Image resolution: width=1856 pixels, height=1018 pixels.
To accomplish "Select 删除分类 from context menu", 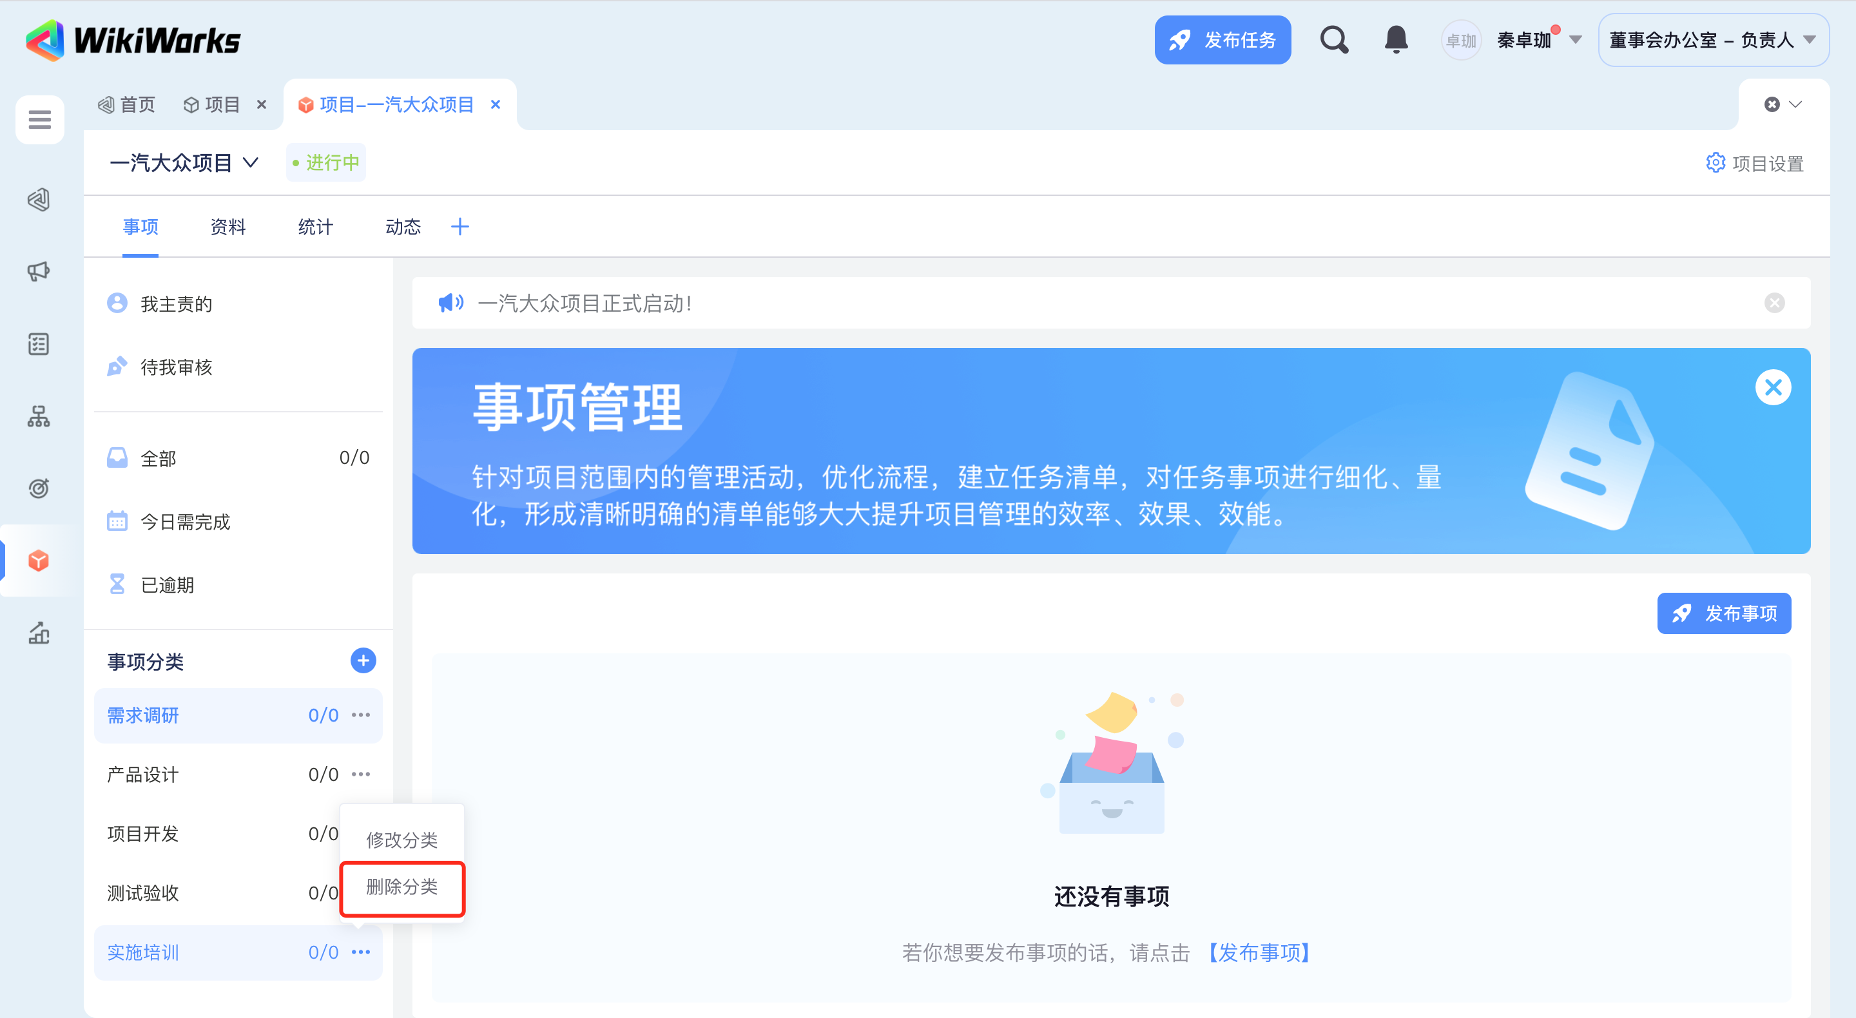I will point(402,888).
